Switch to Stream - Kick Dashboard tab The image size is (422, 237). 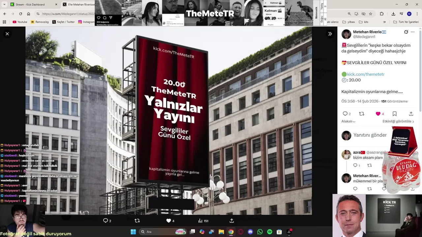[31, 5]
